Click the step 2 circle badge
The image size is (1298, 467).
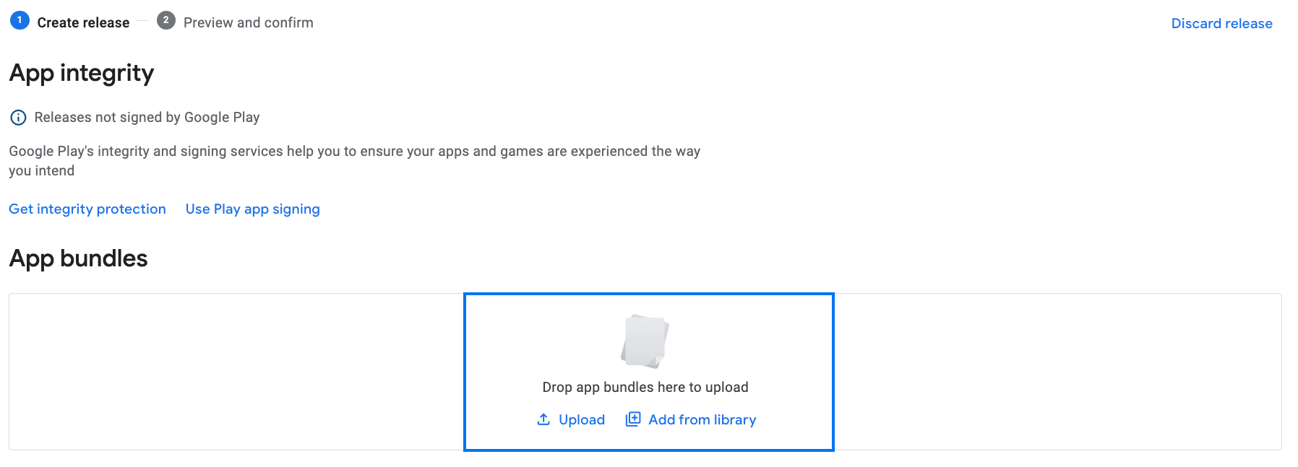[166, 20]
